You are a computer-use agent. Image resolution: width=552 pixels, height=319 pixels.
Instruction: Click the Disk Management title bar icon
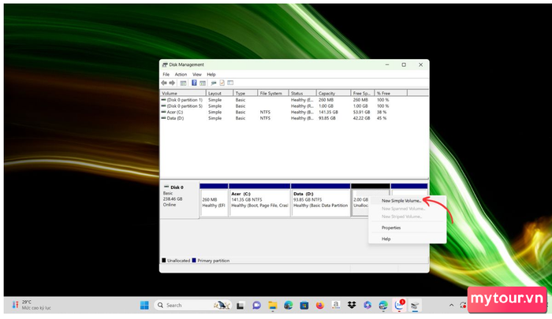[x=163, y=65]
